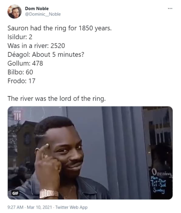
Task: Open the Dom Noble display name
Action: tap(37, 9)
